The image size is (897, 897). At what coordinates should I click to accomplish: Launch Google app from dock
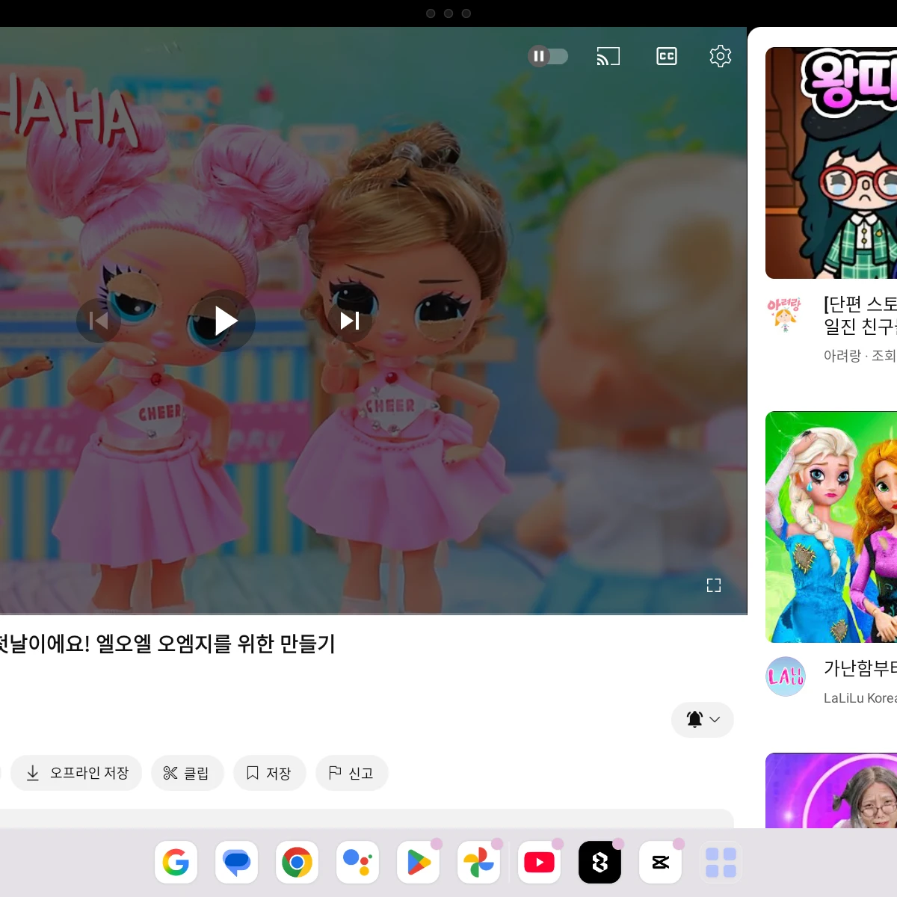tap(176, 862)
